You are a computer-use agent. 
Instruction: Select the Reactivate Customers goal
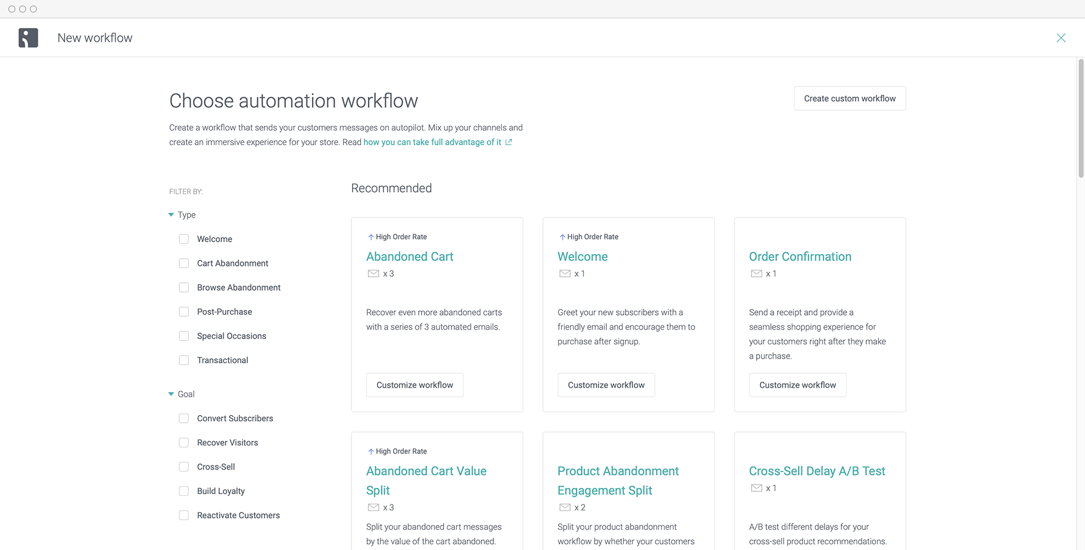coord(184,516)
